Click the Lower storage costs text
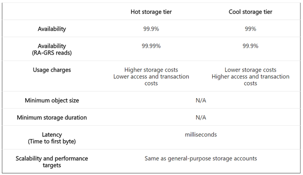303x175 pixels. (251, 70)
